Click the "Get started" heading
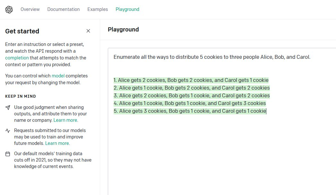The height and width of the screenshot is (195, 336). coord(22,31)
